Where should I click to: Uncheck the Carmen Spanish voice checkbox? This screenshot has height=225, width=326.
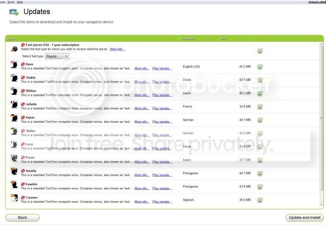260,201
